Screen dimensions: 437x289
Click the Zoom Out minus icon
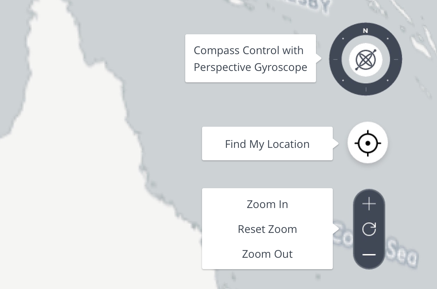(369, 254)
